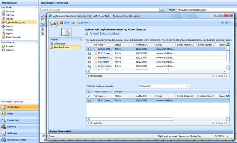Open the Help menu
The image size is (237, 143).
point(226,22)
